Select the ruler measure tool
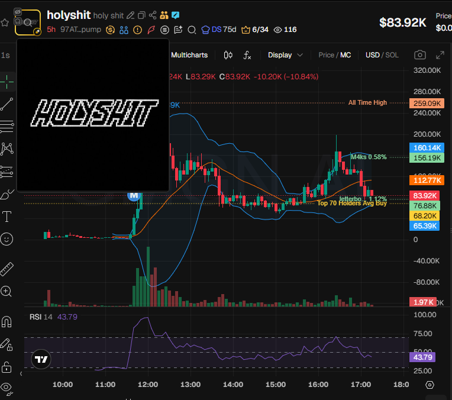452x400 pixels. 7,269
